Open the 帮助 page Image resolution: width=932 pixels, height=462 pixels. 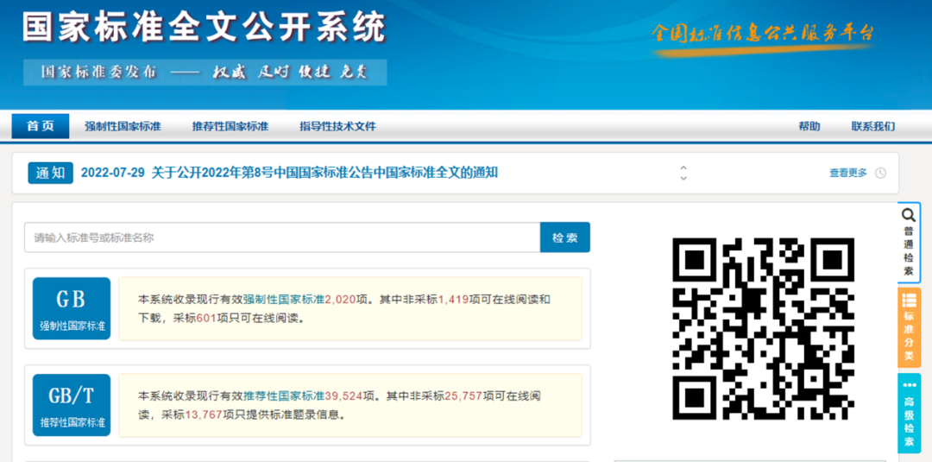click(809, 126)
